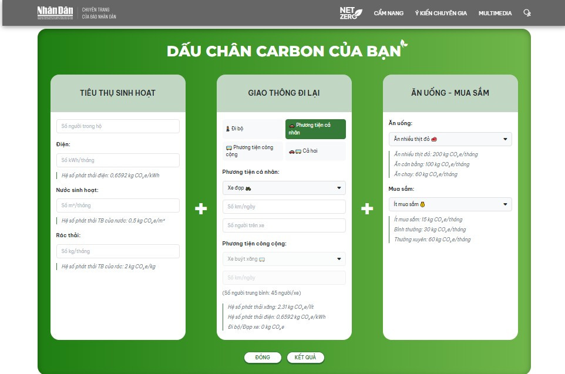Open the Ăn nhiều thịt đỏ dropdown

450,139
